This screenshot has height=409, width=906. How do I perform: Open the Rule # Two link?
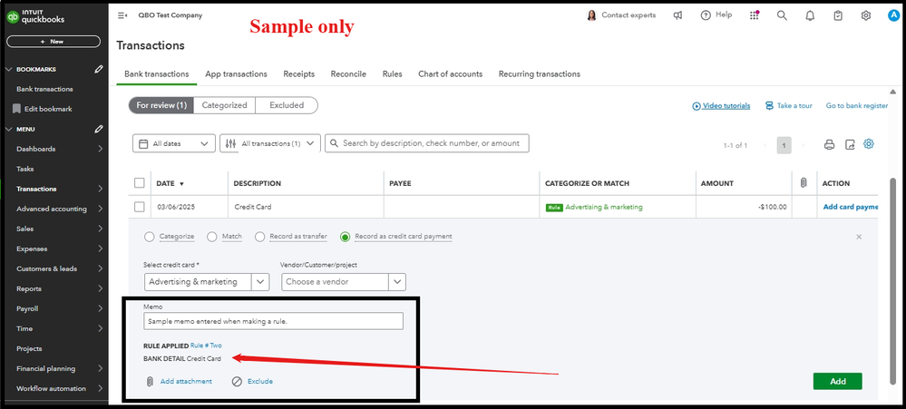[x=206, y=346]
